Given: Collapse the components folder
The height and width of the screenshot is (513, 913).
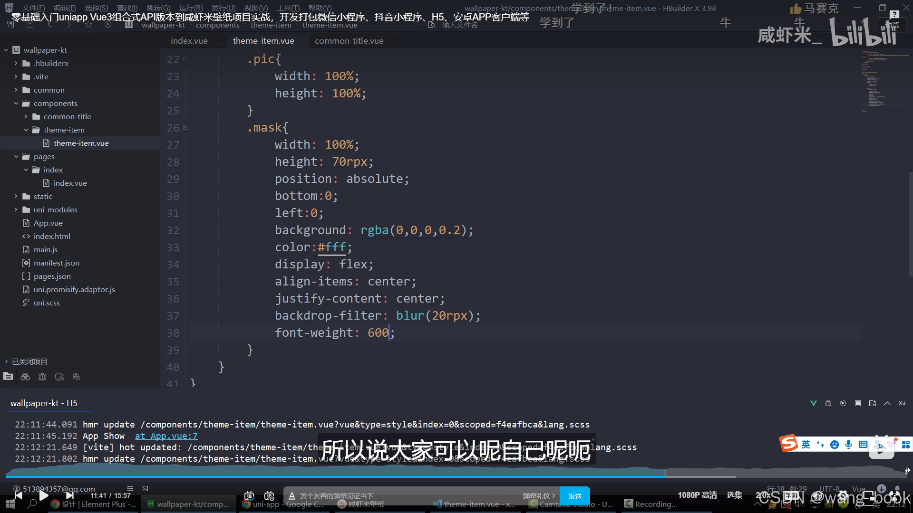Looking at the screenshot, I should [x=16, y=103].
